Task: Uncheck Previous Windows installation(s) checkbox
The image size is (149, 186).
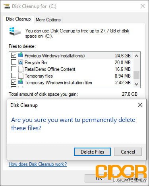Action: pos(14,55)
